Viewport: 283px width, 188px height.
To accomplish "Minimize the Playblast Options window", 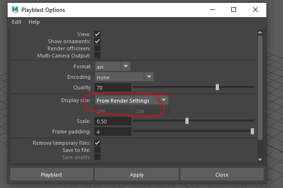I will [x=212, y=9].
